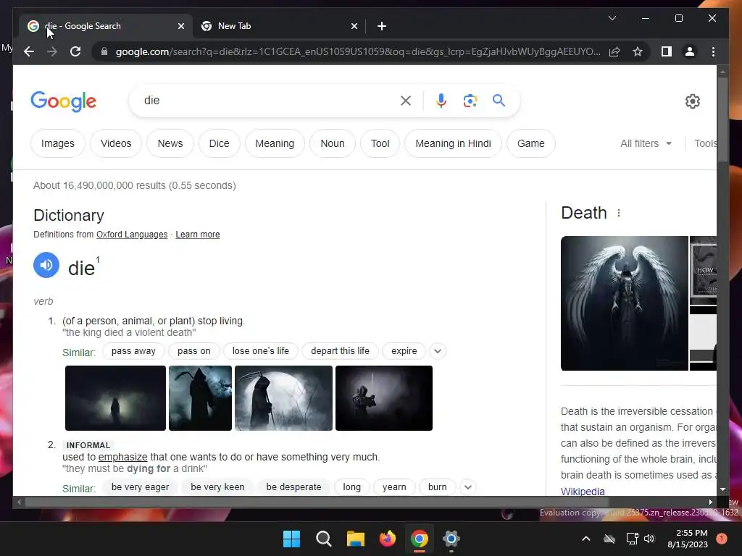This screenshot has width=742, height=556.
Task: Click the pass on synonym chip
Action: pyautogui.click(x=194, y=351)
